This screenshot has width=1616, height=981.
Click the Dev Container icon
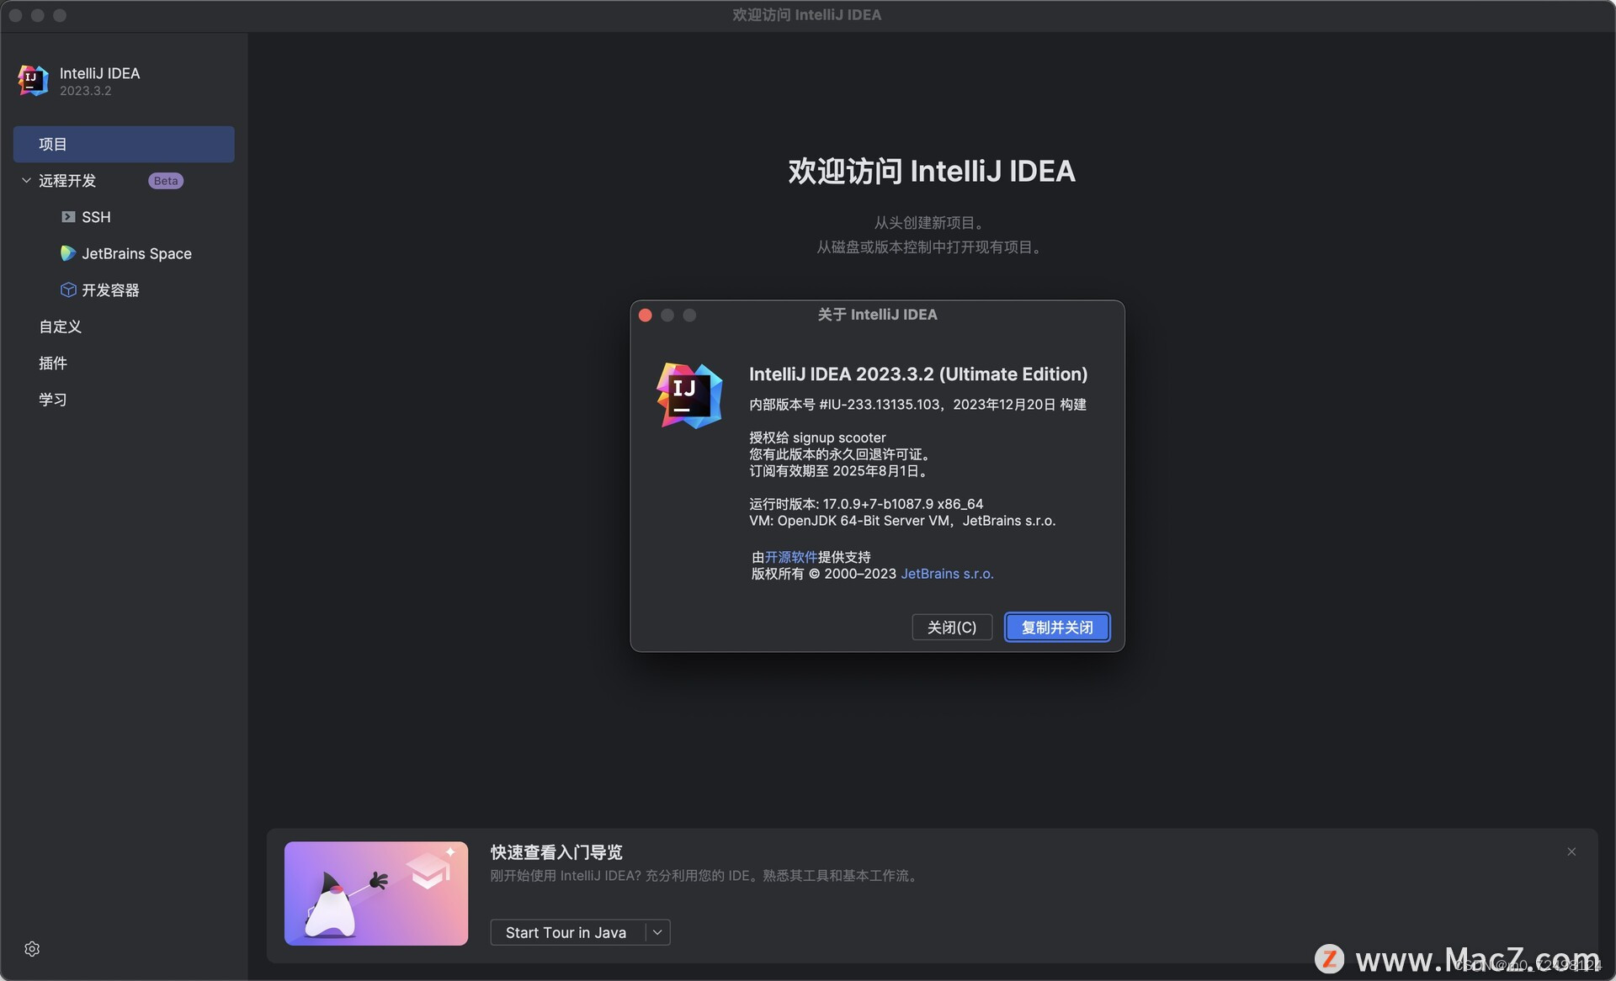pyautogui.click(x=67, y=289)
